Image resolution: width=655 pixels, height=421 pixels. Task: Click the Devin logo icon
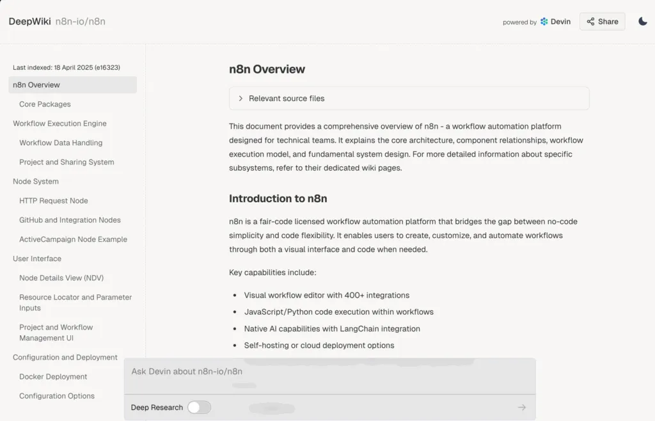click(x=544, y=22)
